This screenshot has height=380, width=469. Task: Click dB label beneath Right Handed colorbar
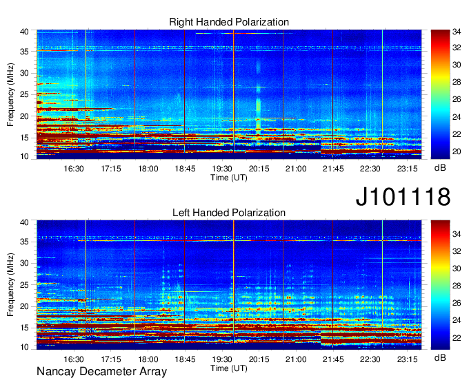440,168
